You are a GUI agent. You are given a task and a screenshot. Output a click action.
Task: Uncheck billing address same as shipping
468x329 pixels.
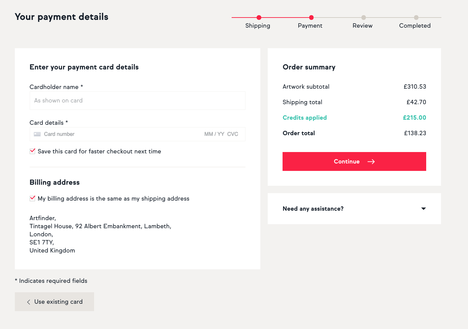pos(32,199)
